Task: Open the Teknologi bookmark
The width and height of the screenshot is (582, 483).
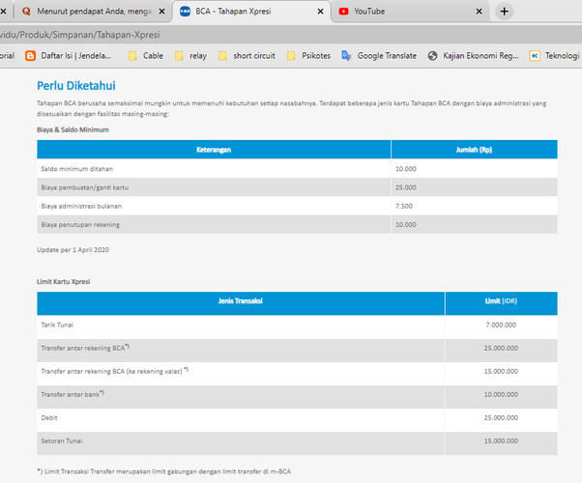Action: pos(555,56)
